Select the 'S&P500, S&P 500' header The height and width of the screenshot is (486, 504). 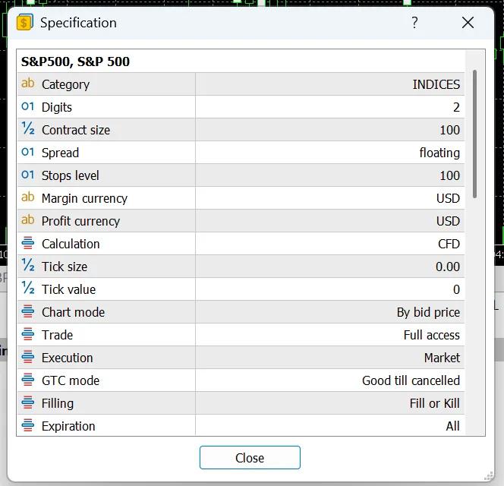75,62
